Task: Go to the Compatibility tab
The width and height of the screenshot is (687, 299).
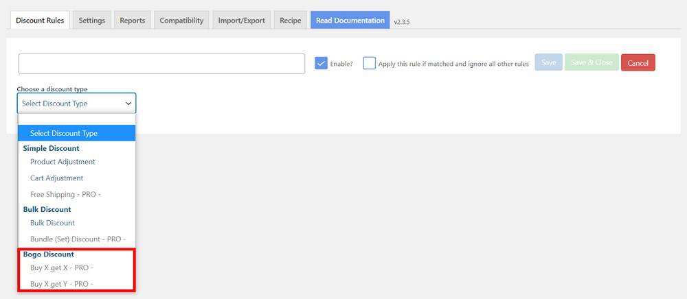Action: pyautogui.click(x=181, y=21)
